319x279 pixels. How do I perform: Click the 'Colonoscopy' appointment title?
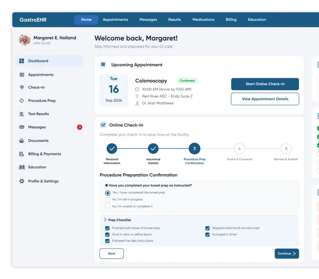click(151, 81)
